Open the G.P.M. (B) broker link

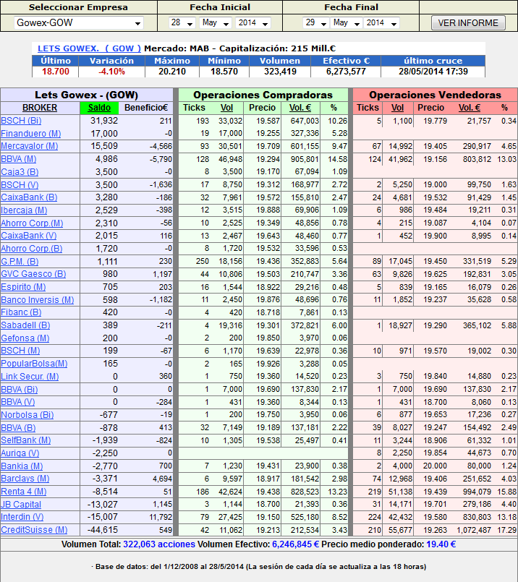pyautogui.click(x=20, y=262)
